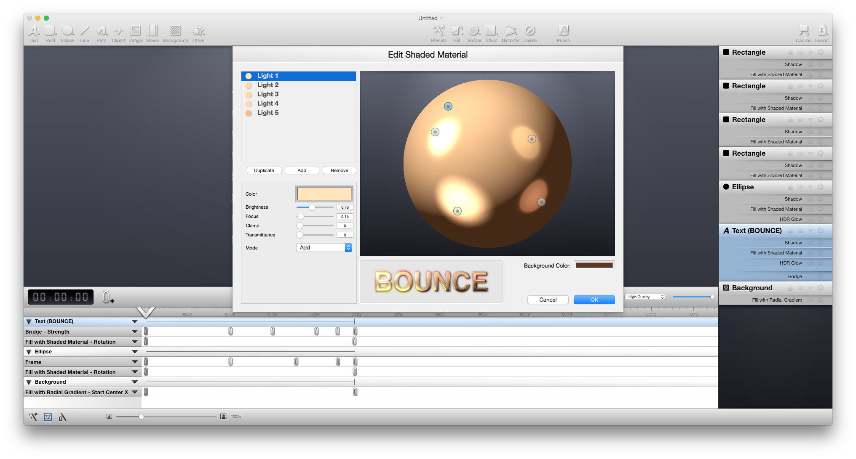Open the Mode dropdown set to Add
Image resolution: width=856 pixels, height=459 pixels.
point(324,248)
